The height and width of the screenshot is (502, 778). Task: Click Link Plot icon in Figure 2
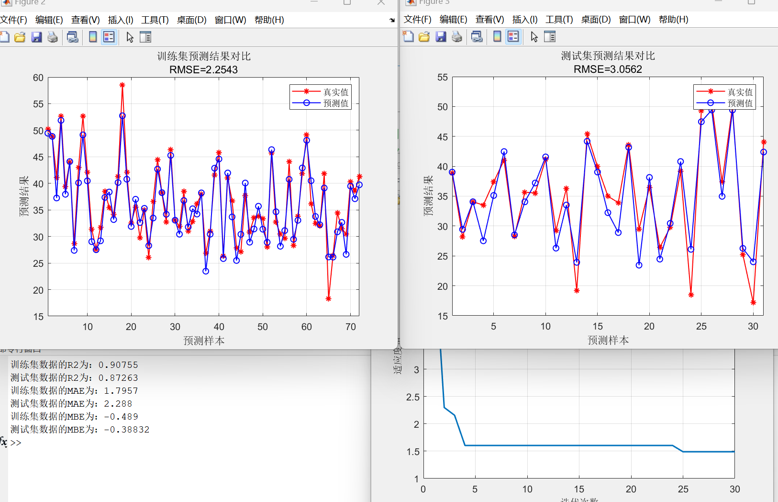point(72,37)
